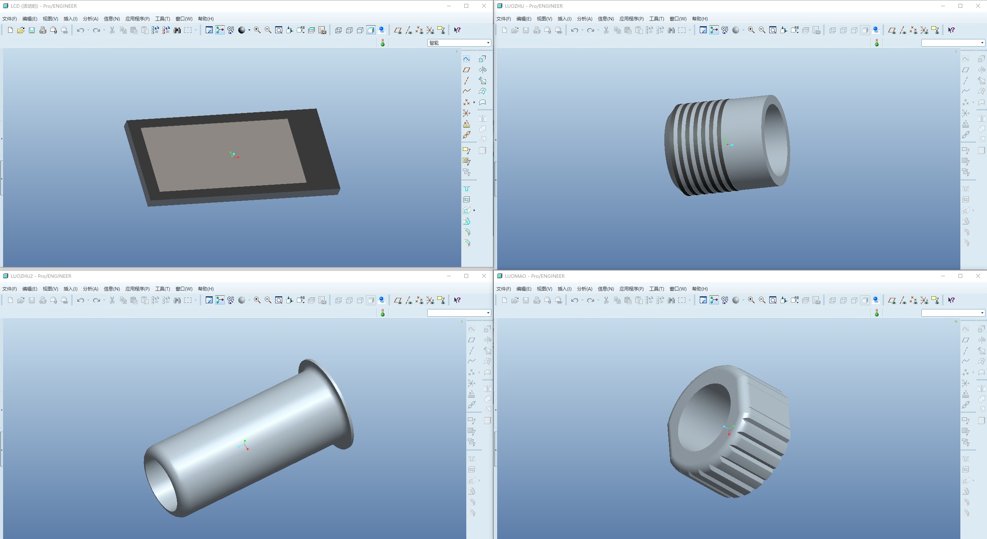
Task: Expand the Datum Point flyout arrow in LCD
Action: pyautogui.click(x=474, y=102)
